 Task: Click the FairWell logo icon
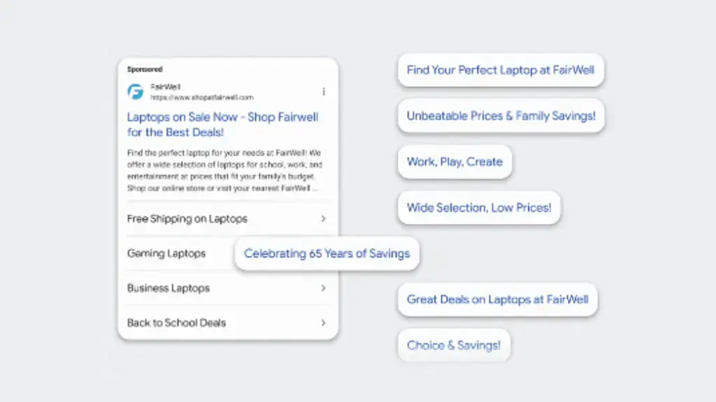[x=135, y=92]
